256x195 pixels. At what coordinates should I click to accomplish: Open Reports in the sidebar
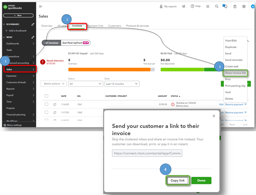click(x=11, y=89)
